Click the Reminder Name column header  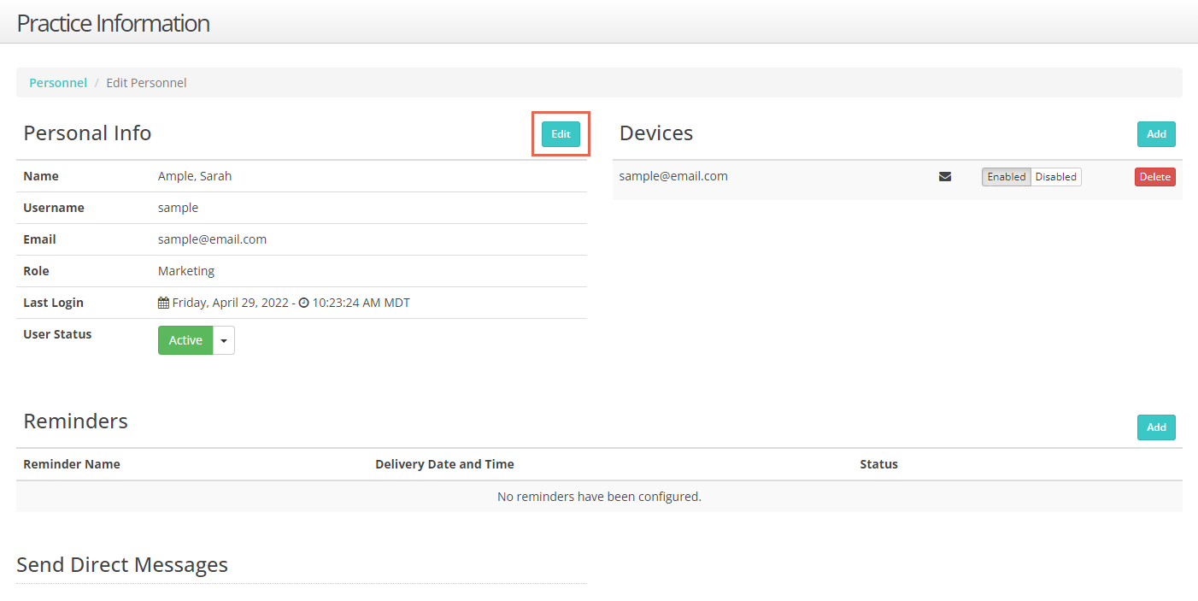click(72, 464)
